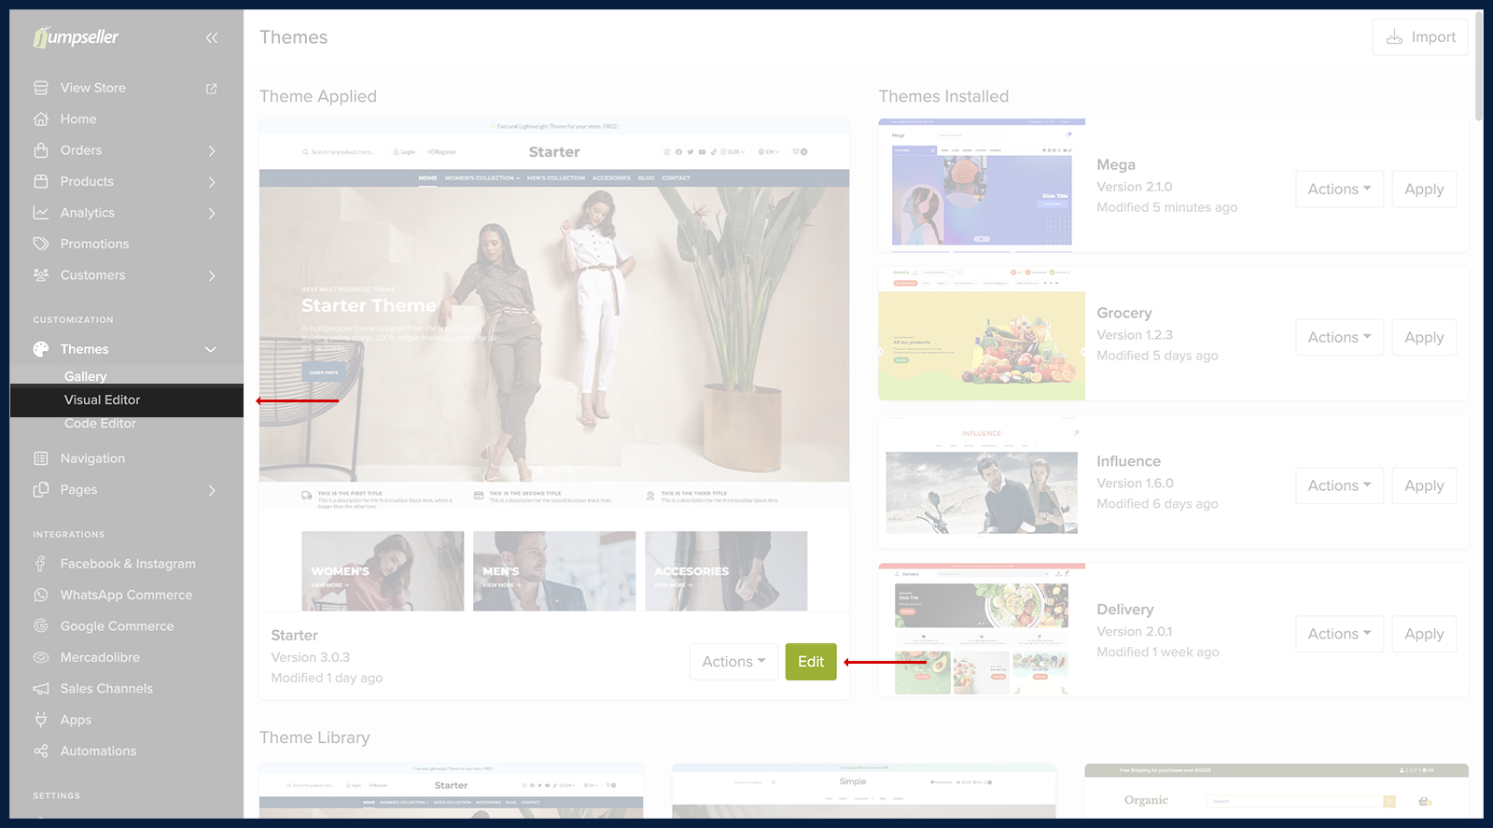Viewport: 1493px width, 828px height.
Task: Open Actions dropdown for Mega theme
Action: [1339, 189]
